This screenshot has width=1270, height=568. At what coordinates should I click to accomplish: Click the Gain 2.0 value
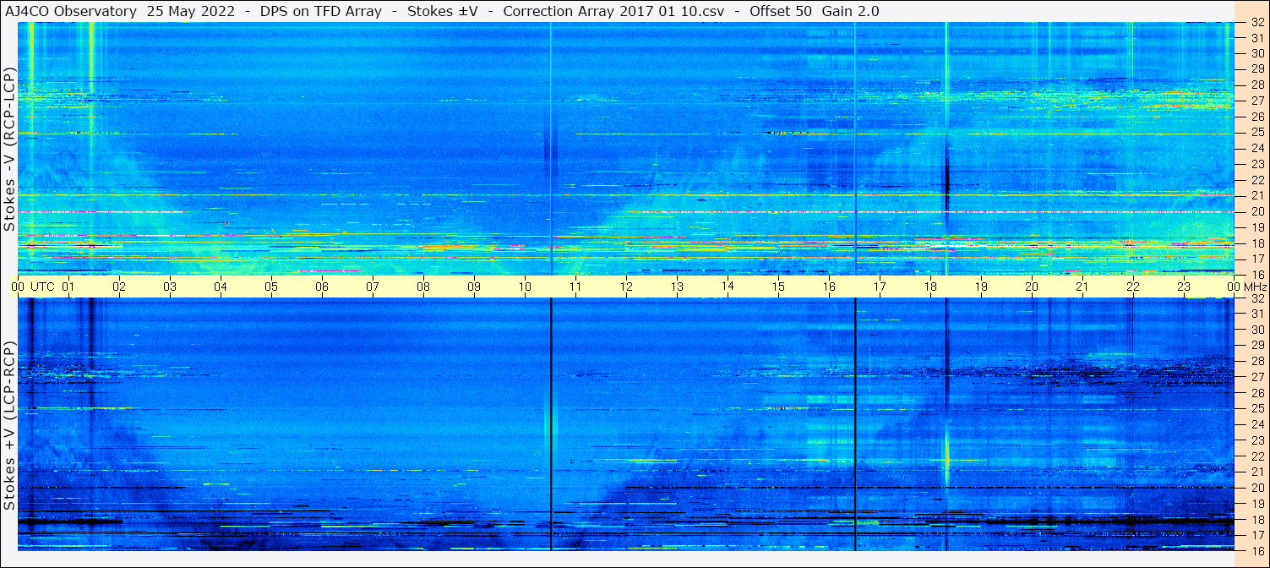point(851,11)
